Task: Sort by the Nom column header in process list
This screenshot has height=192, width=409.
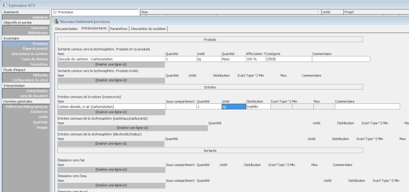Action: 231,12
